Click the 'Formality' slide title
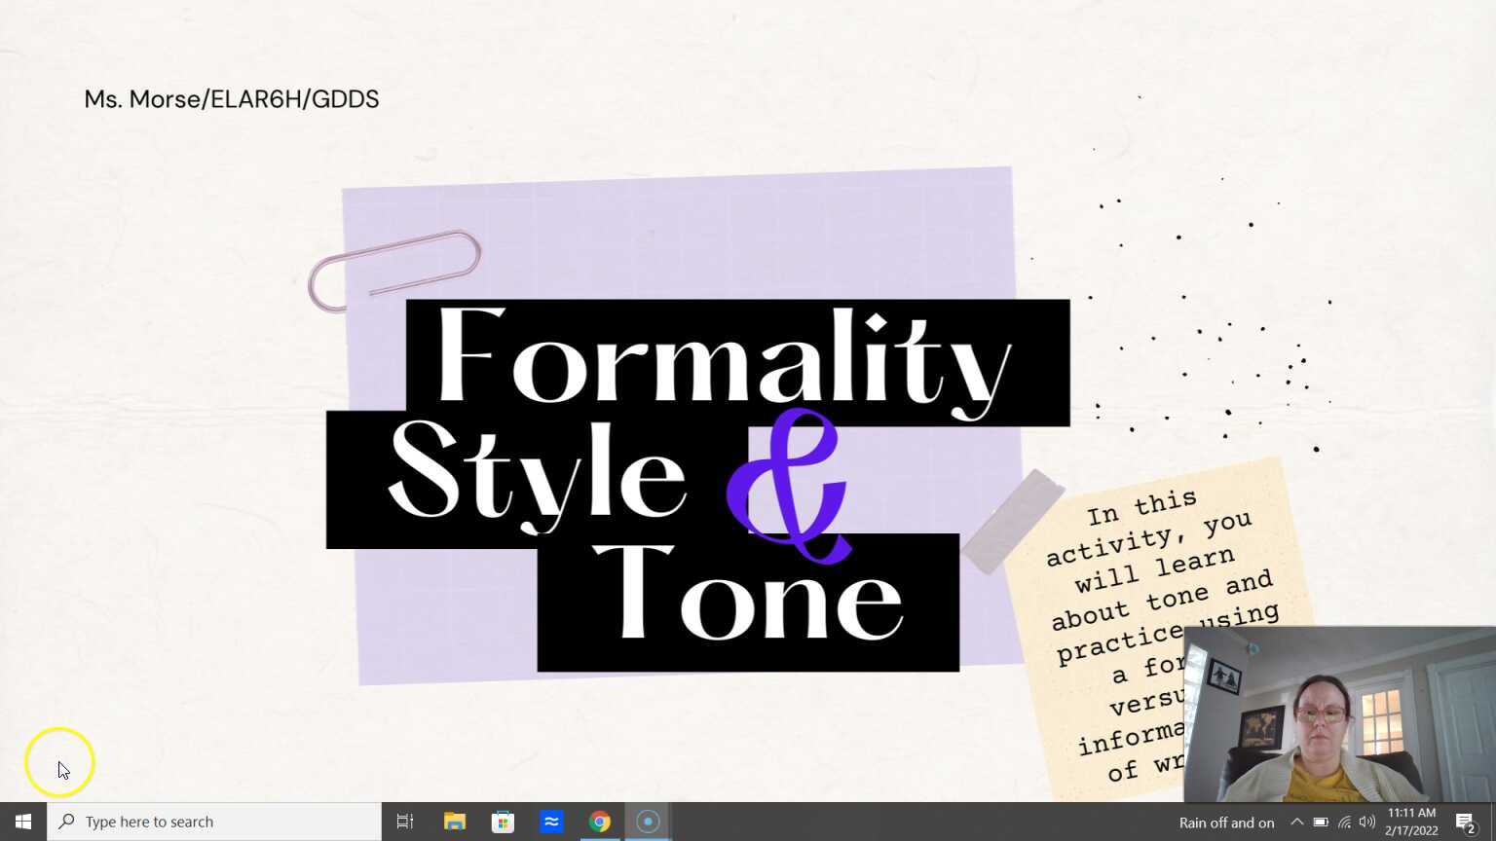 tap(725, 362)
